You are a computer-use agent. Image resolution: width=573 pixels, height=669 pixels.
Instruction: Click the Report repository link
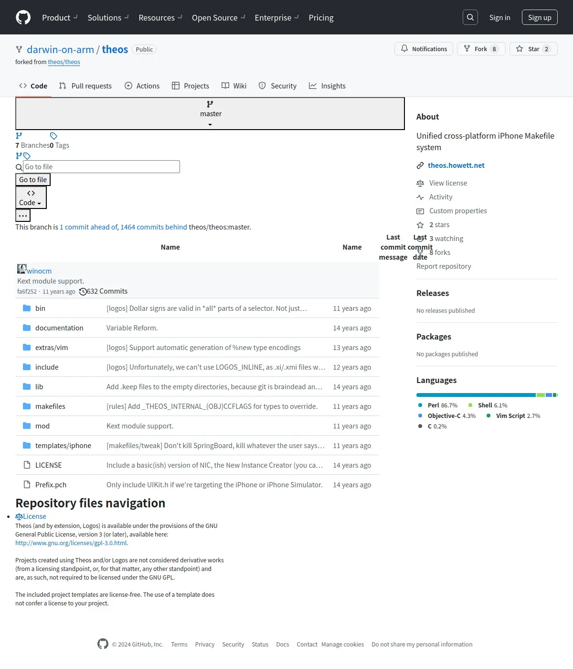(x=444, y=266)
